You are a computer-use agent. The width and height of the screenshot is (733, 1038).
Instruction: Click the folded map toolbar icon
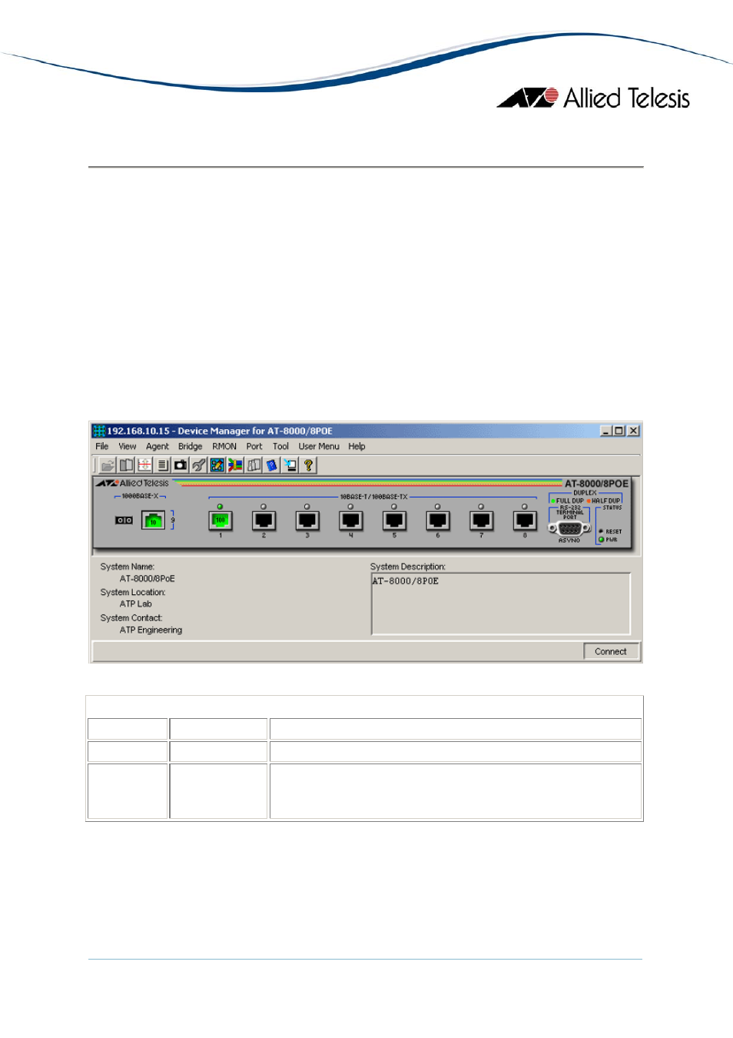pos(254,465)
